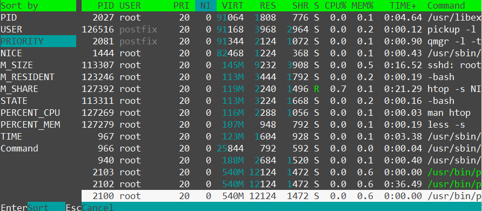Select the -bash row with PID 113311
Screen dimensions: 482x211
282,101
